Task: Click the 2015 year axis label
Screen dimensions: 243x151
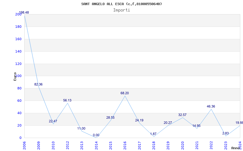Action: (111, 146)
